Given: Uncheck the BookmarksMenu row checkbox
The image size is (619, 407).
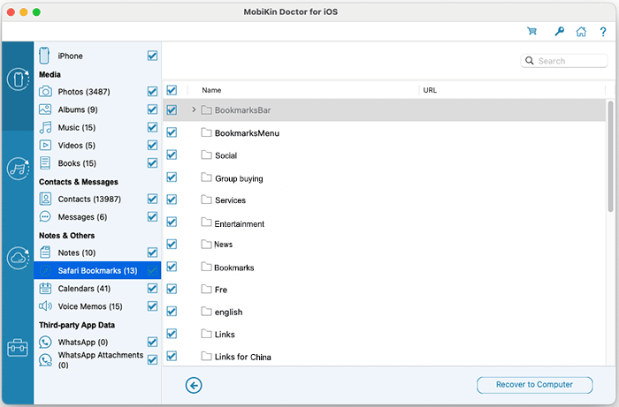Looking at the screenshot, I should click(172, 132).
